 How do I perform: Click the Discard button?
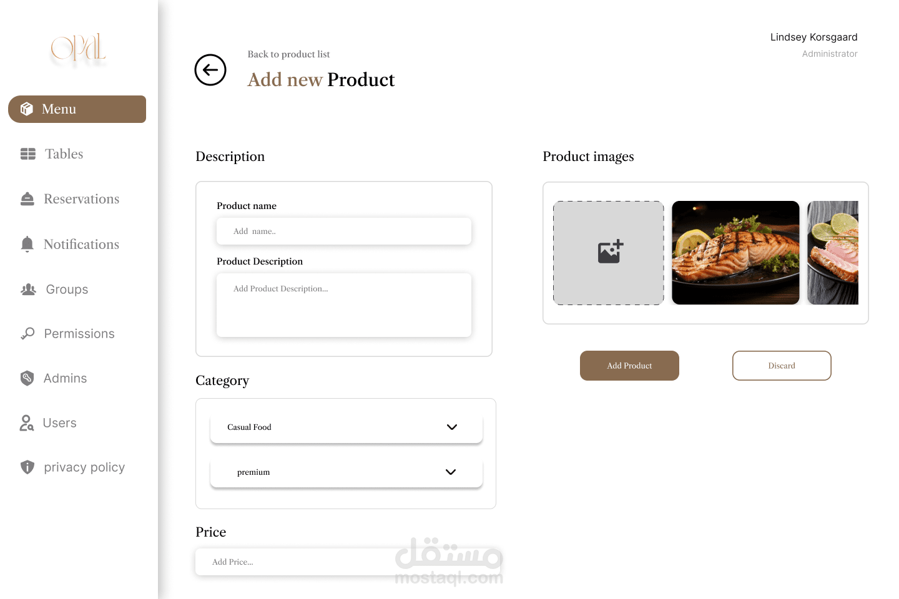click(x=782, y=366)
